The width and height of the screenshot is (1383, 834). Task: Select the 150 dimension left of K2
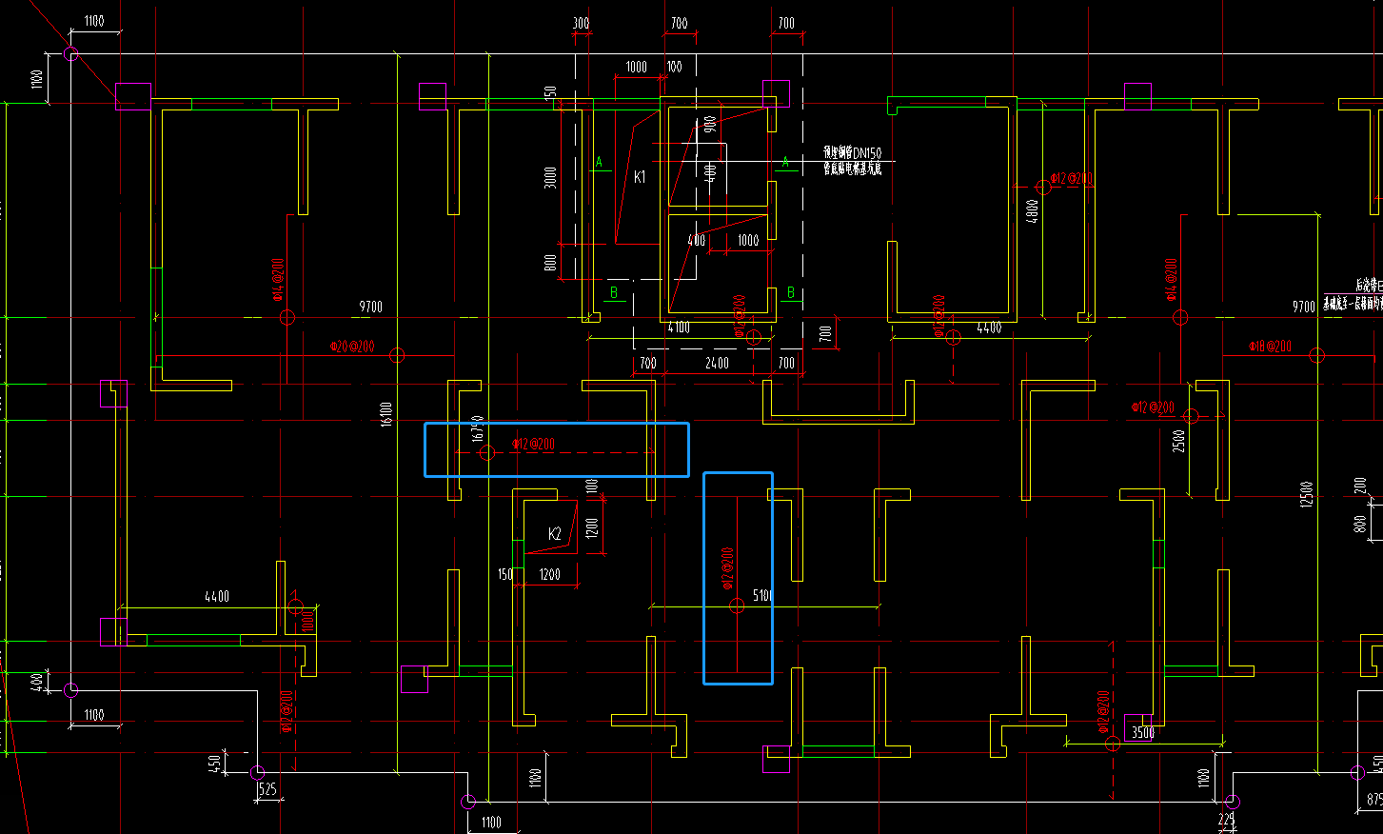[505, 574]
